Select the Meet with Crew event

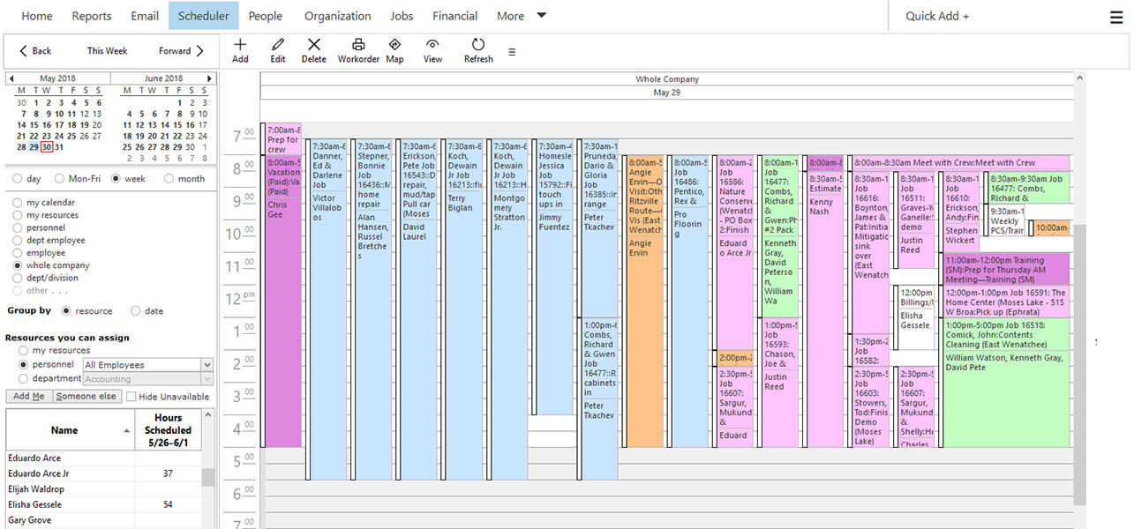(961, 163)
